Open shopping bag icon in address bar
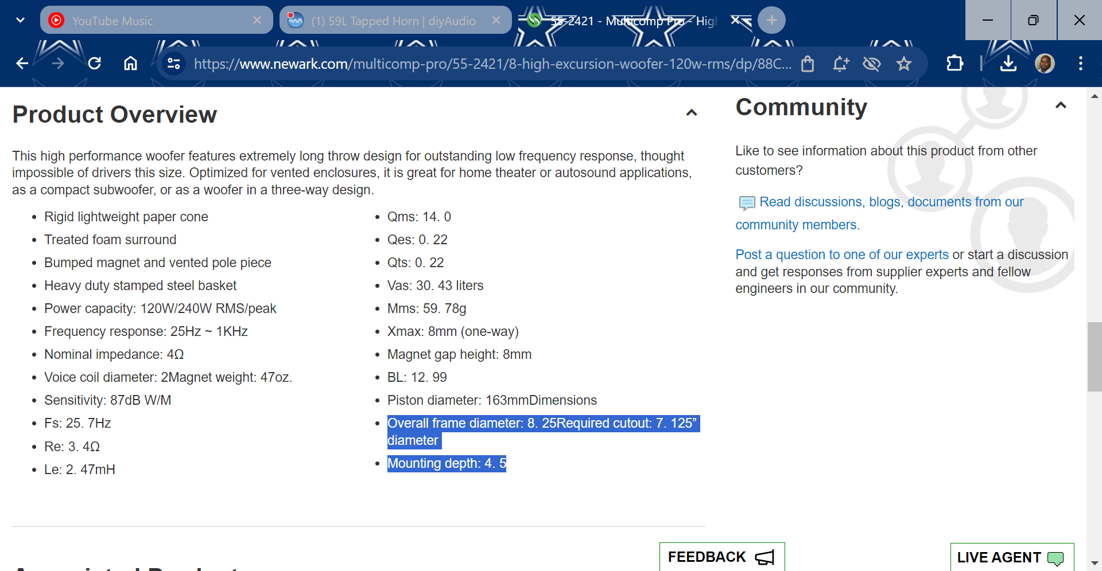 coord(808,64)
